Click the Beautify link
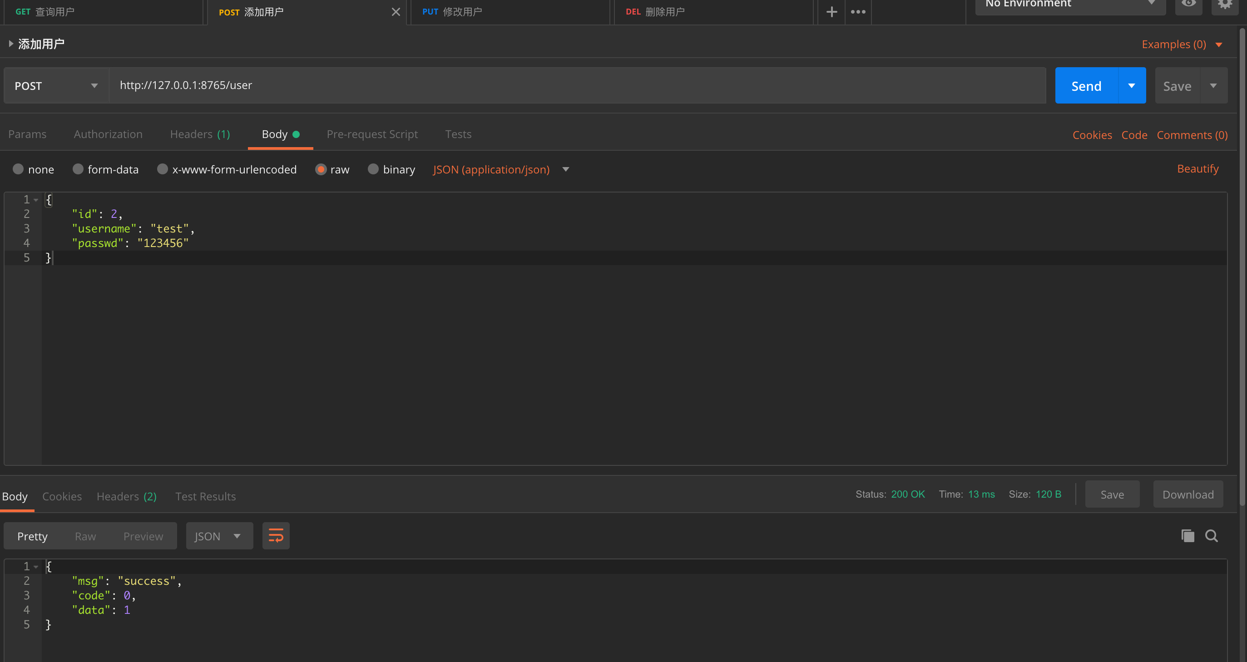The height and width of the screenshot is (662, 1247). [x=1198, y=168]
